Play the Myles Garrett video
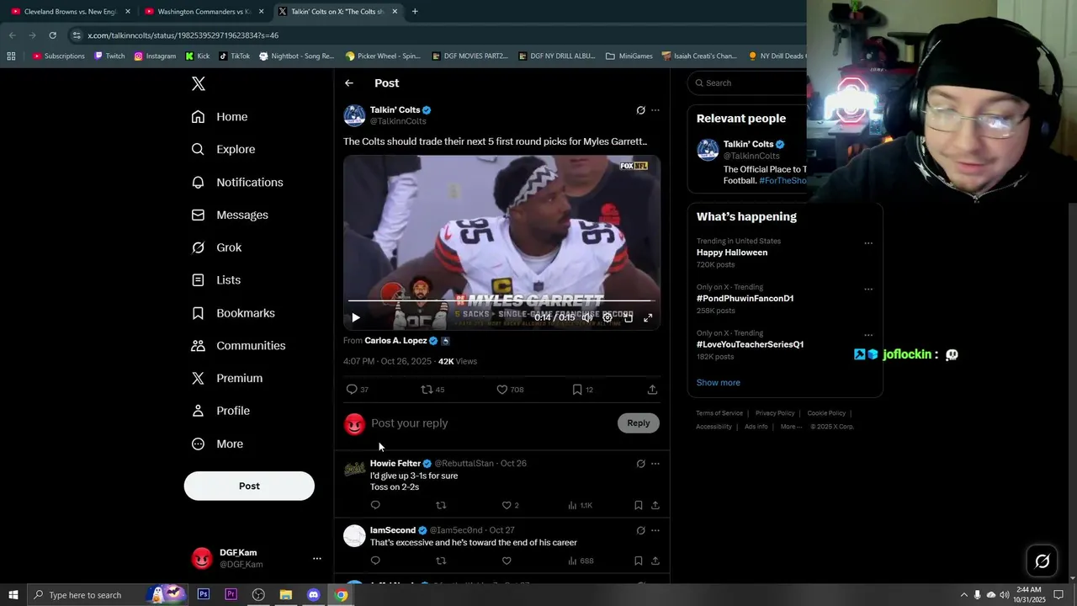1077x606 pixels. (x=355, y=317)
